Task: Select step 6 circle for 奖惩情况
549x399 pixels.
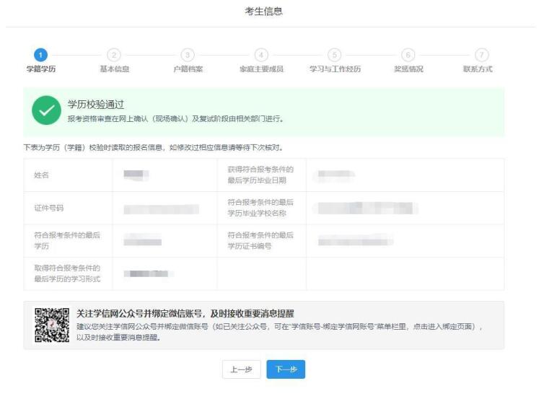Action: [x=408, y=55]
